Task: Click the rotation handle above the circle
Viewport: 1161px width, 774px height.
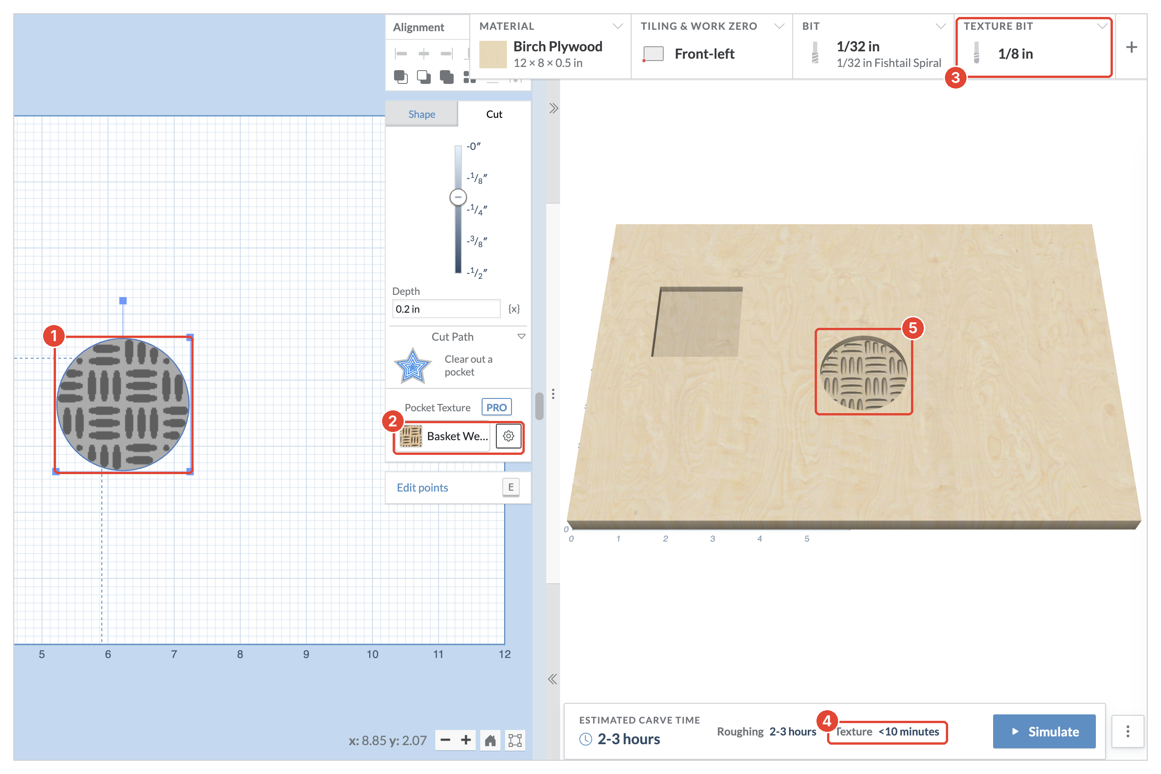Action: pos(123,301)
